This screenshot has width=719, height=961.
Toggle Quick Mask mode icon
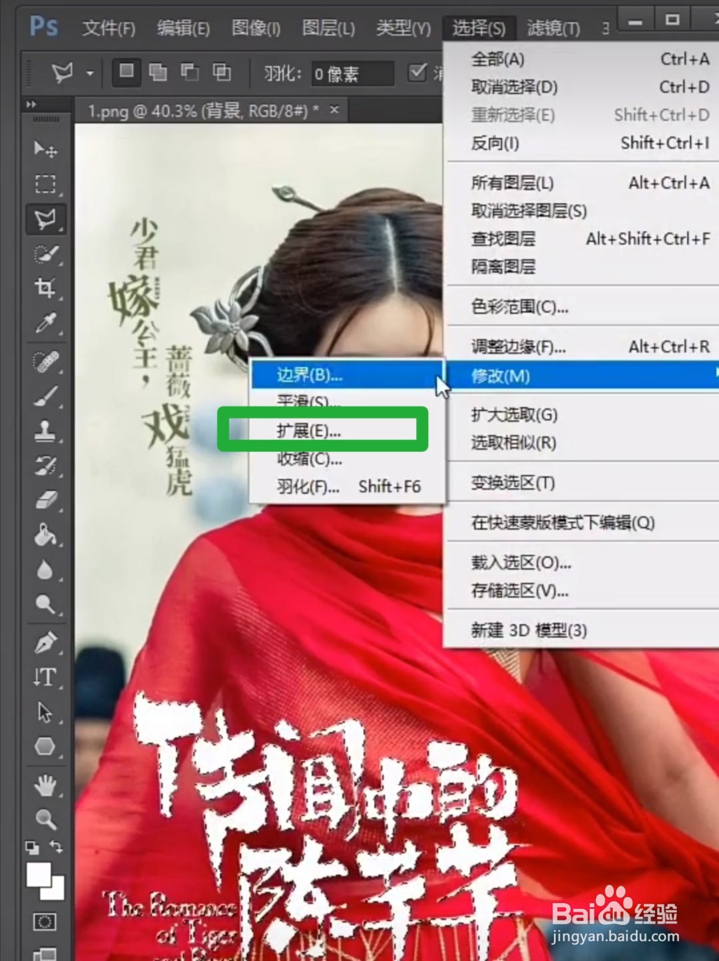(x=45, y=922)
